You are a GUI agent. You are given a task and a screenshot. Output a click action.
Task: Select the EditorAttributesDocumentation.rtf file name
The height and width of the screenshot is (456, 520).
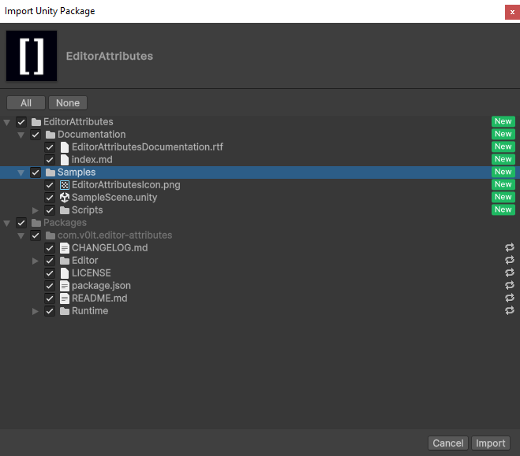point(148,147)
